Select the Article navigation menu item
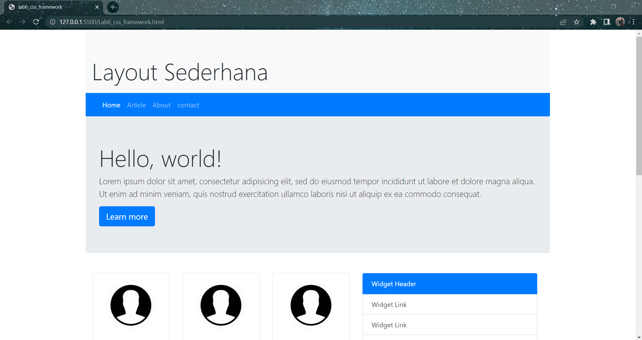642x340 pixels. tap(136, 105)
